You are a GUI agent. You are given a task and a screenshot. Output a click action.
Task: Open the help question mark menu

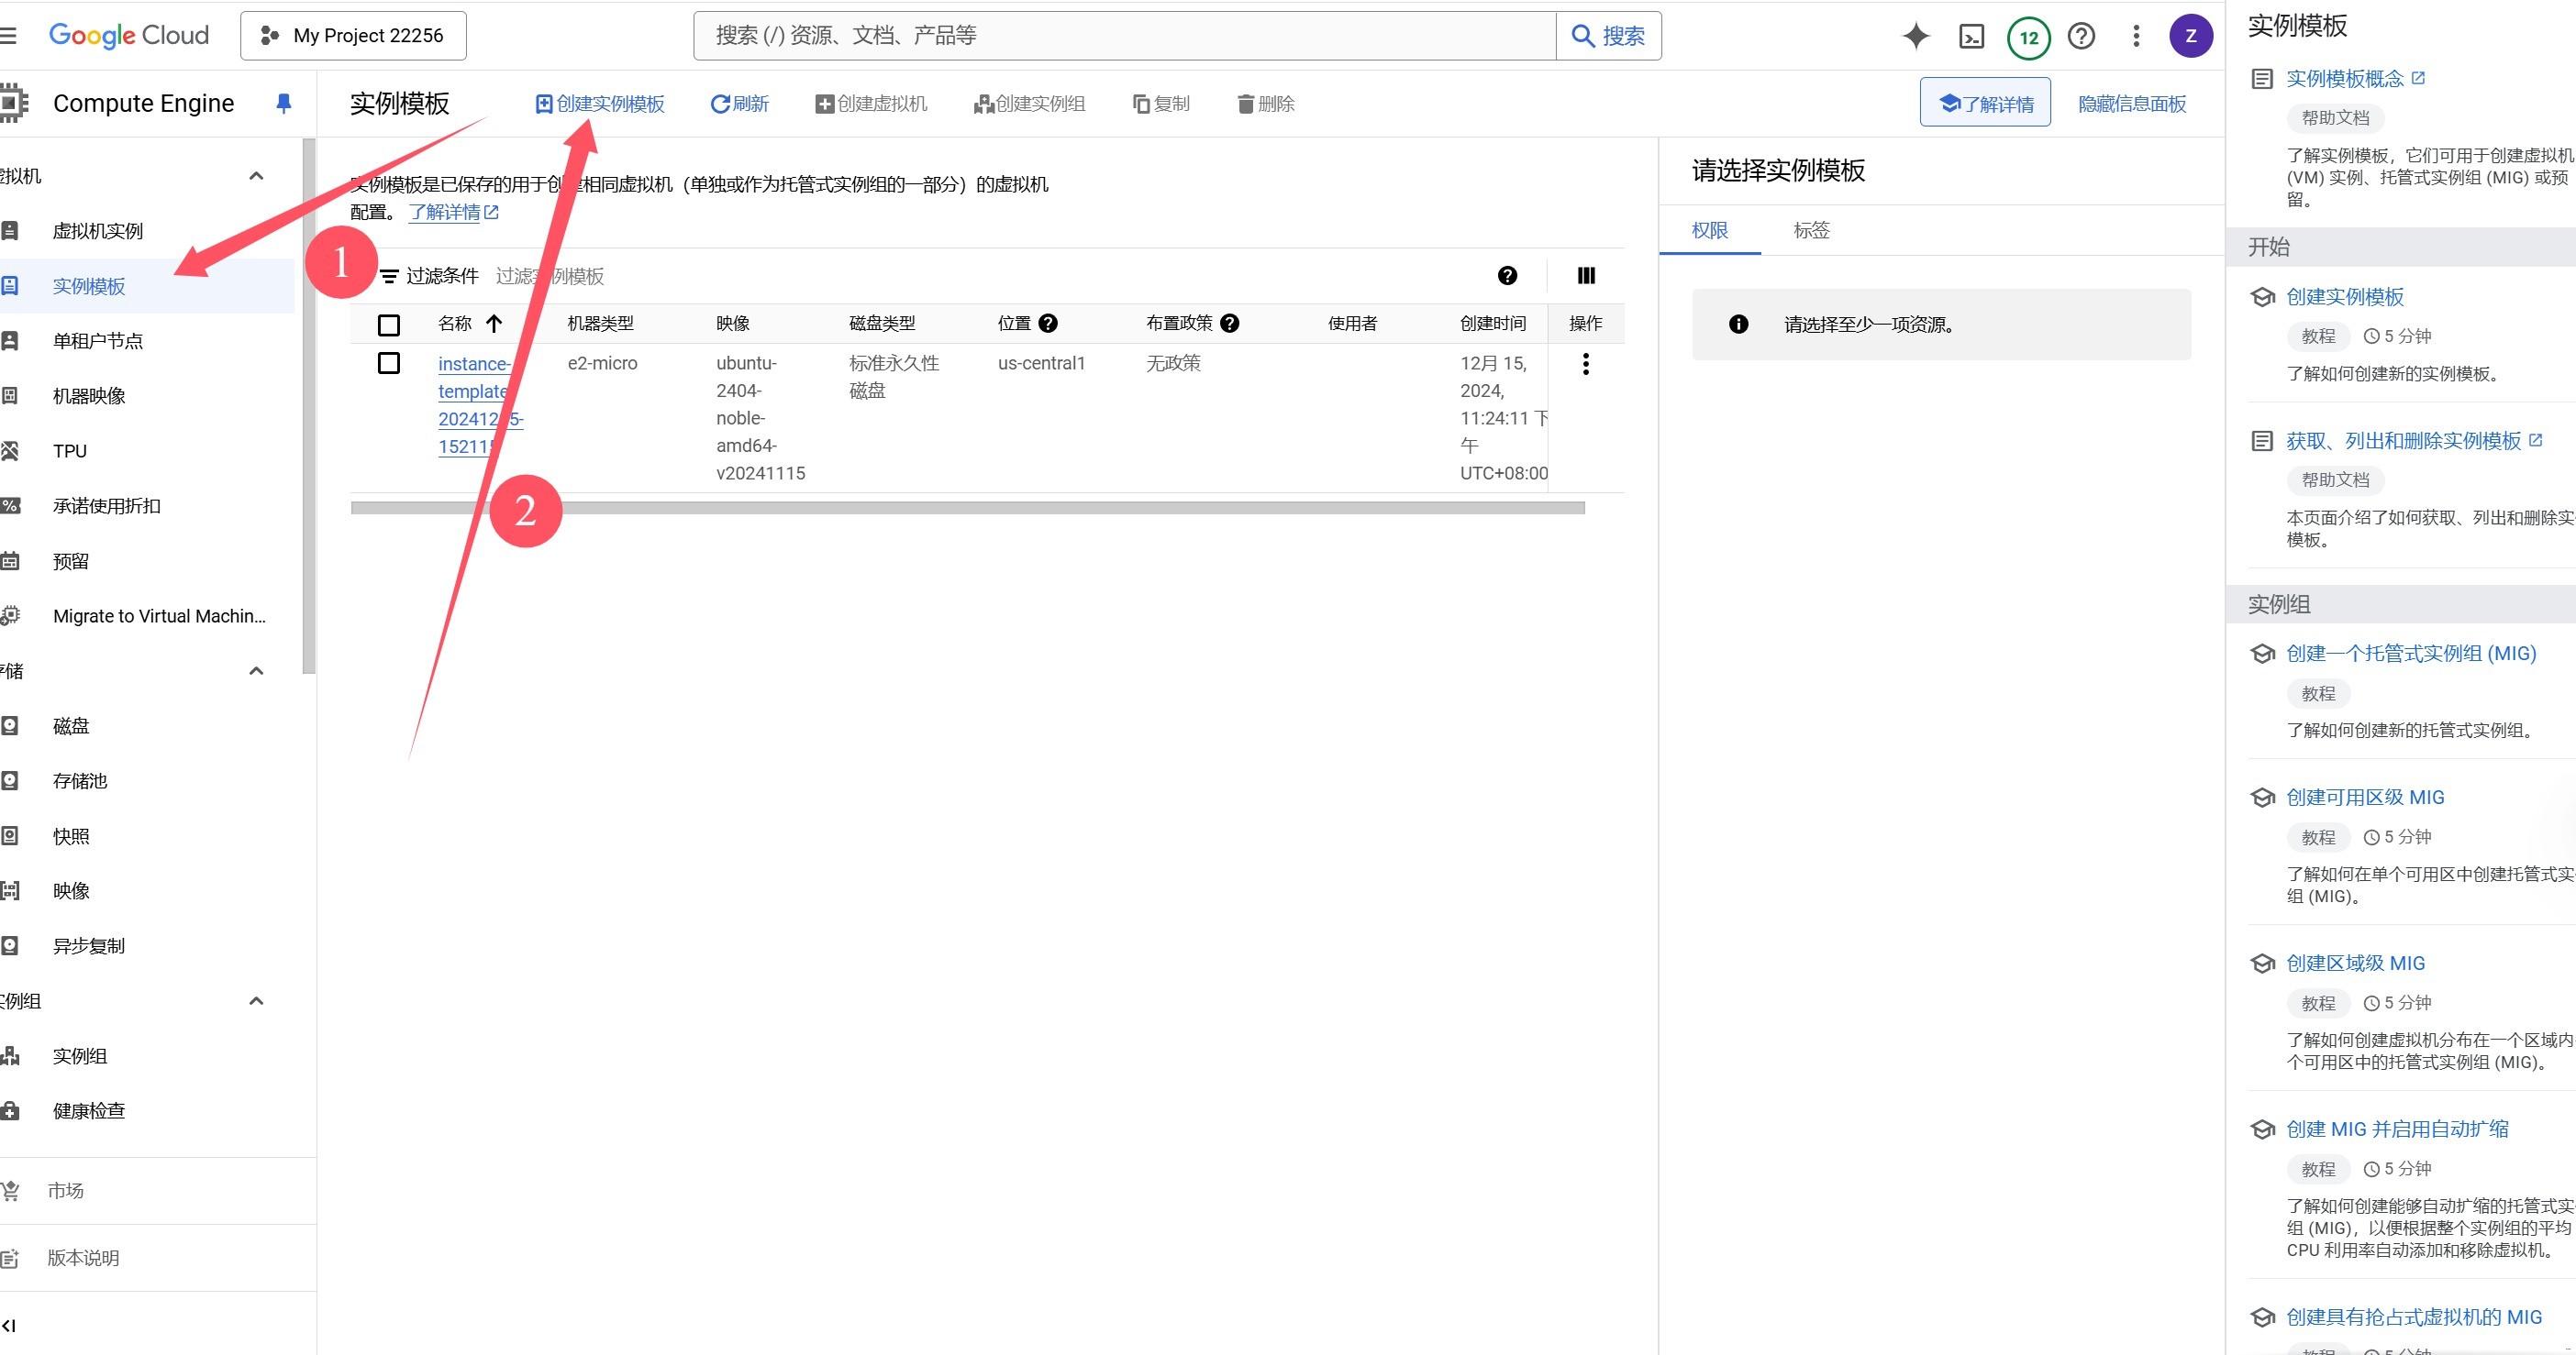click(x=2081, y=37)
